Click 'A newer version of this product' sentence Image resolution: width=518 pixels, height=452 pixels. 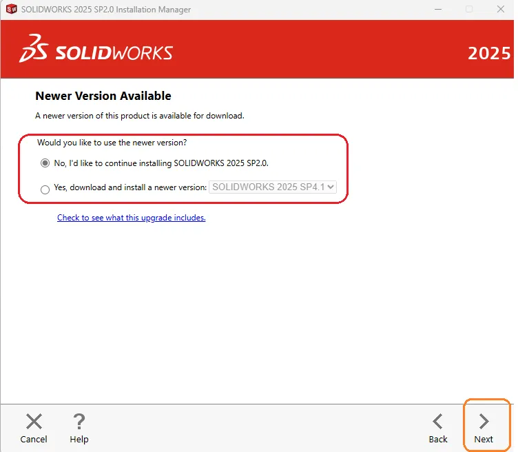[x=140, y=116]
